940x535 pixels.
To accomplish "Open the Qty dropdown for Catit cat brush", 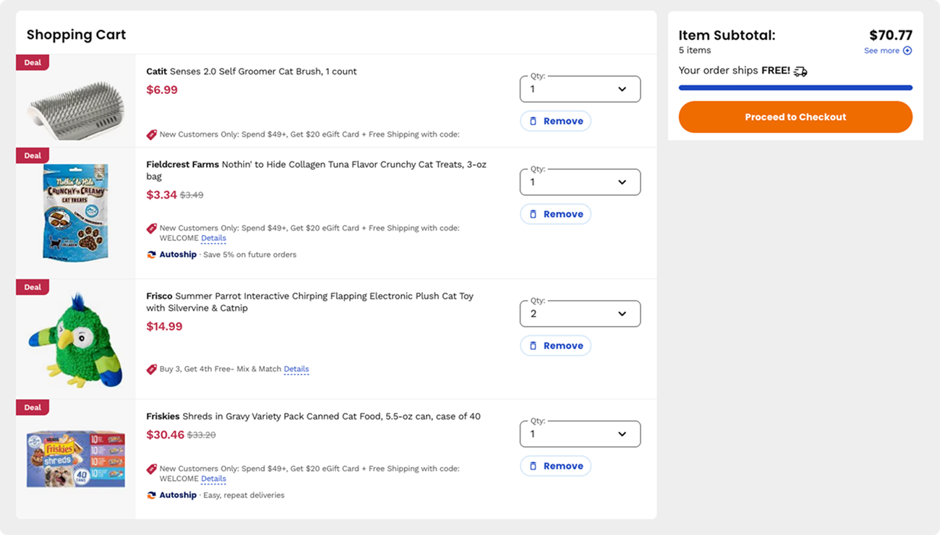I will pos(580,89).
